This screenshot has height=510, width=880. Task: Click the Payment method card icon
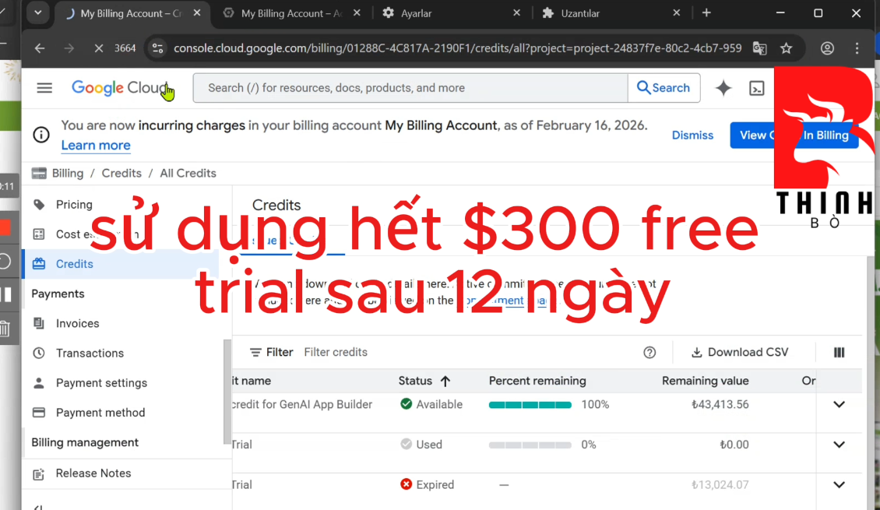pyautogui.click(x=39, y=413)
